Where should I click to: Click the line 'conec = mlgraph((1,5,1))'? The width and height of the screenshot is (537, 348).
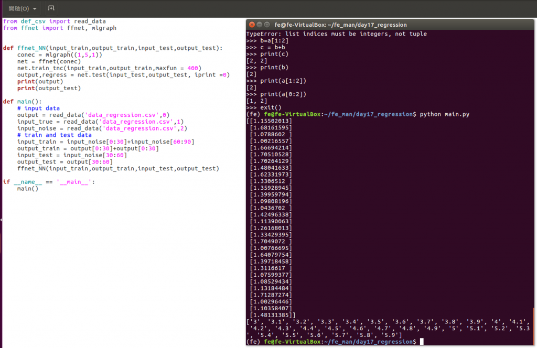coord(60,55)
